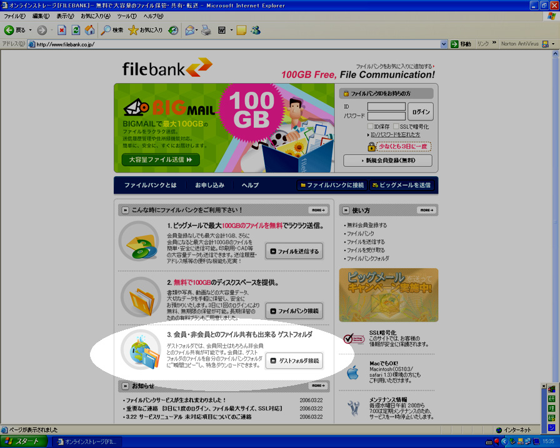
Task: Click the オンラインストレージ taskbar window button
Action: (x=87, y=442)
